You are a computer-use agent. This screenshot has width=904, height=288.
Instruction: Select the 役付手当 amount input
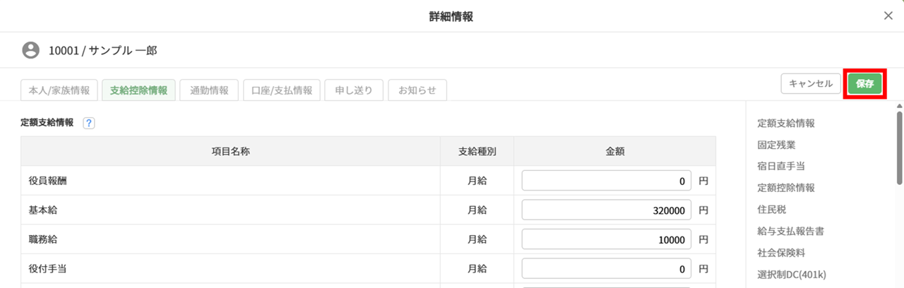(607, 269)
